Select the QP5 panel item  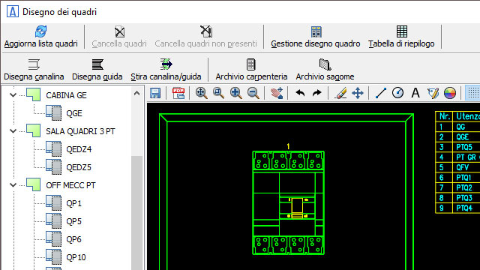73,221
